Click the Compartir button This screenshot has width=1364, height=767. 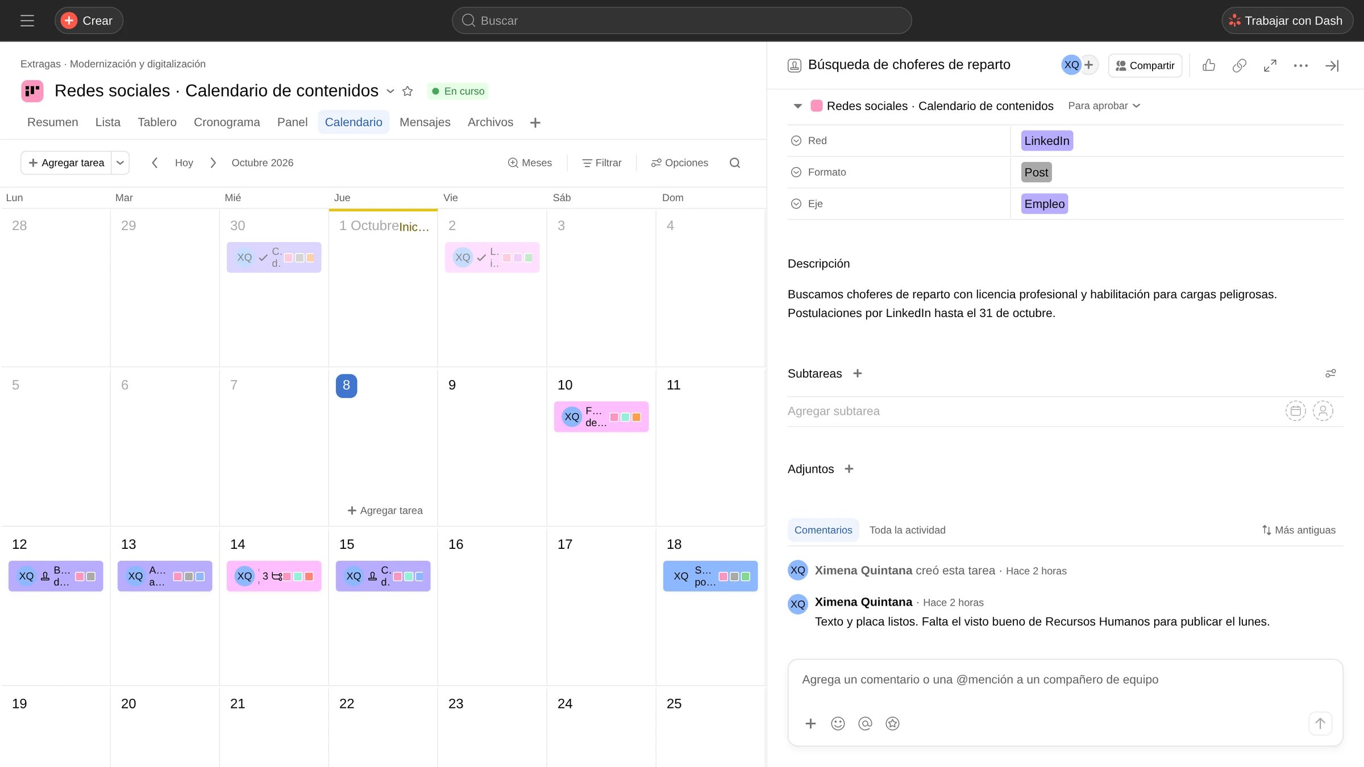(1145, 65)
